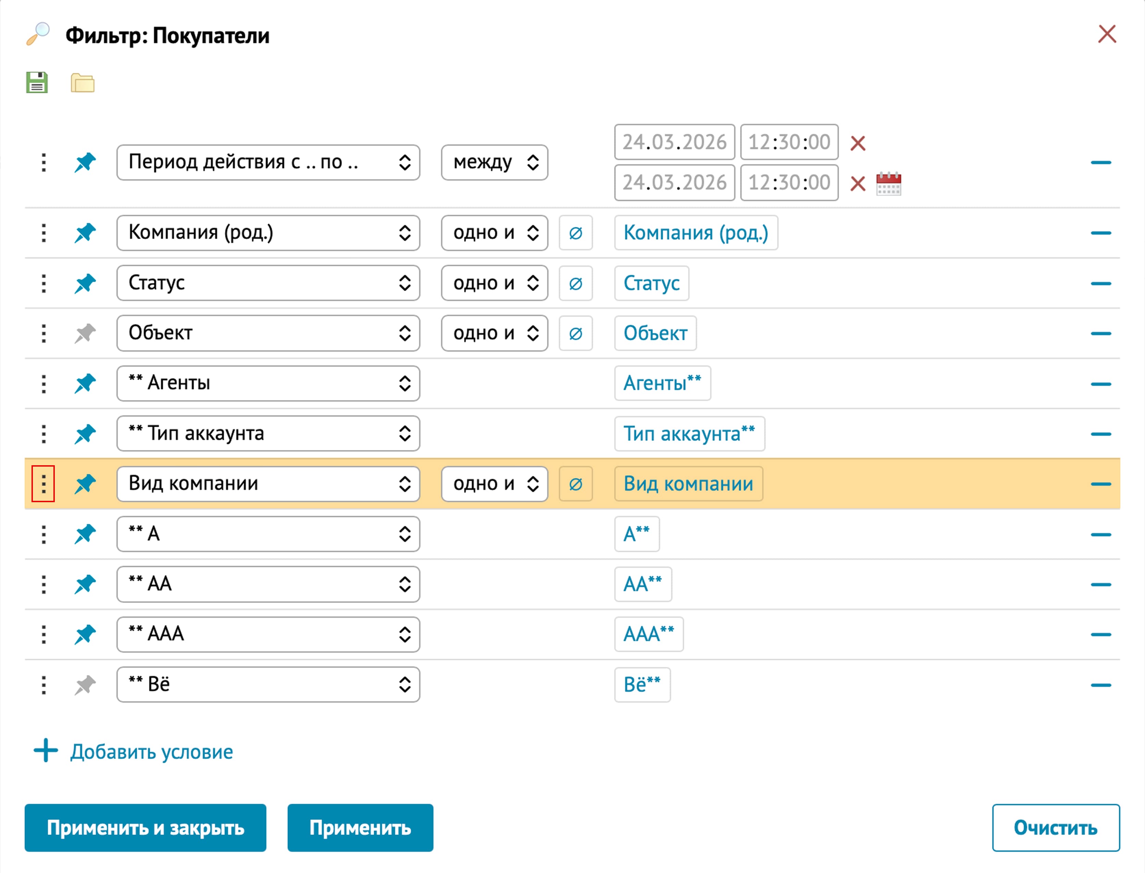The image size is (1145, 873).
Task: Click the empty-value icon in the Статус row
Action: (575, 284)
